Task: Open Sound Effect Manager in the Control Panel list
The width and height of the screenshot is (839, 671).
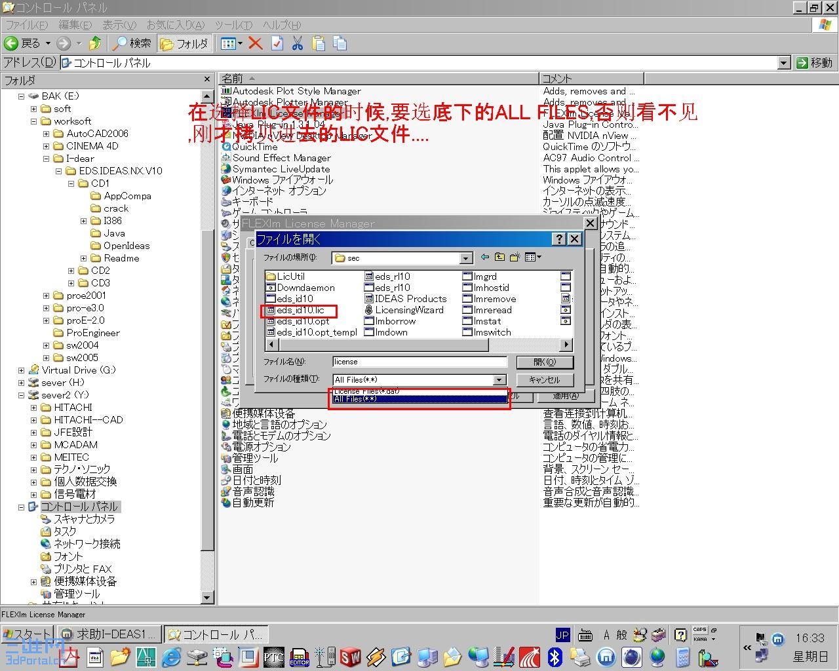Action: [276, 158]
